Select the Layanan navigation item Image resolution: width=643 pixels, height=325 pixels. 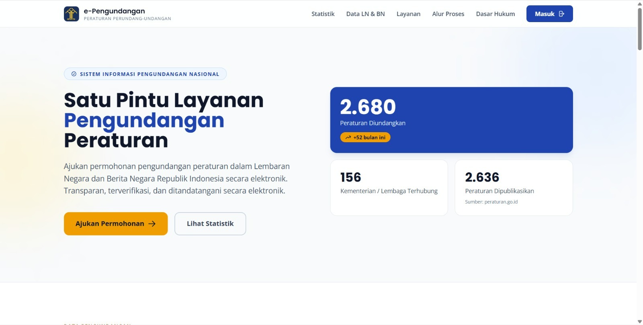pyautogui.click(x=408, y=14)
